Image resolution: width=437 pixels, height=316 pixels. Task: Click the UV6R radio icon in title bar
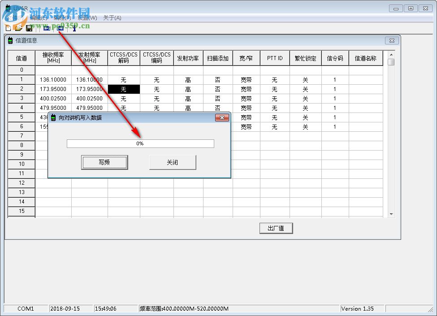8,8
